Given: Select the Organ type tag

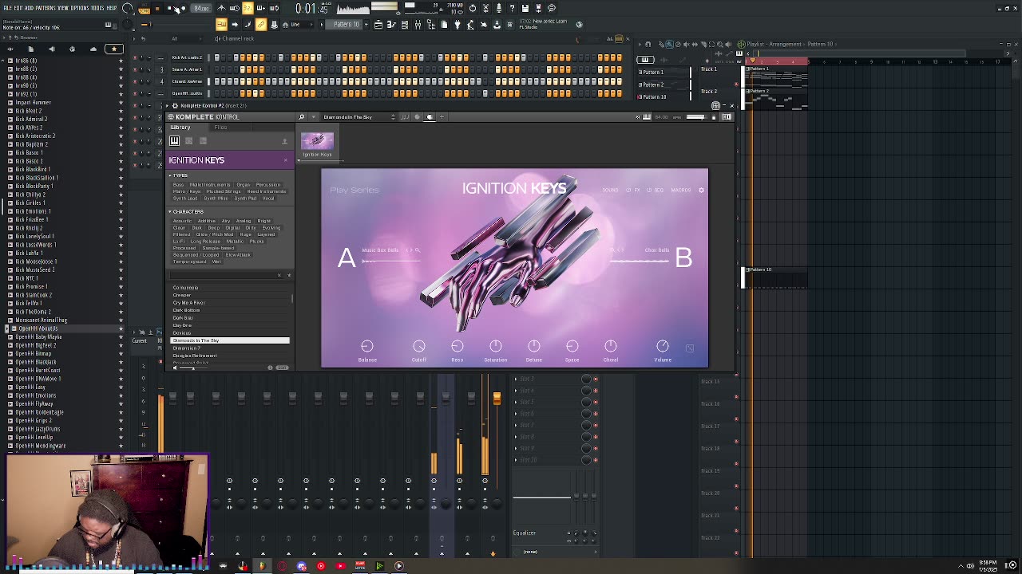Looking at the screenshot, I should 243,185.
